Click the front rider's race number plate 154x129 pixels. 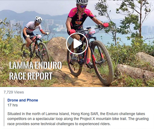[x=92, y=31]
